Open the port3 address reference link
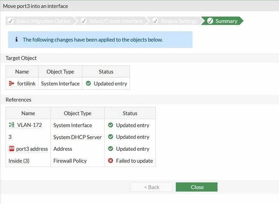The height and width of the screenshot is (204, 279). pos(32,149)
